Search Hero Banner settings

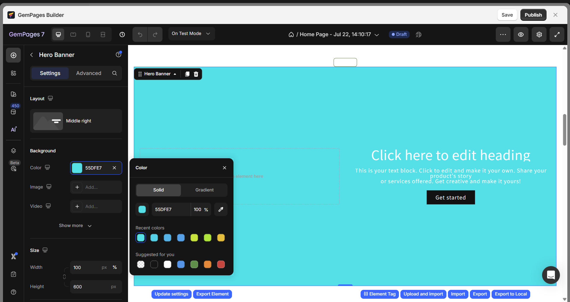pyautogui.click(x=115, y=73)
